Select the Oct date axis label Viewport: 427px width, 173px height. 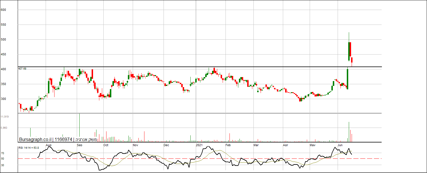tap(106, 145)
